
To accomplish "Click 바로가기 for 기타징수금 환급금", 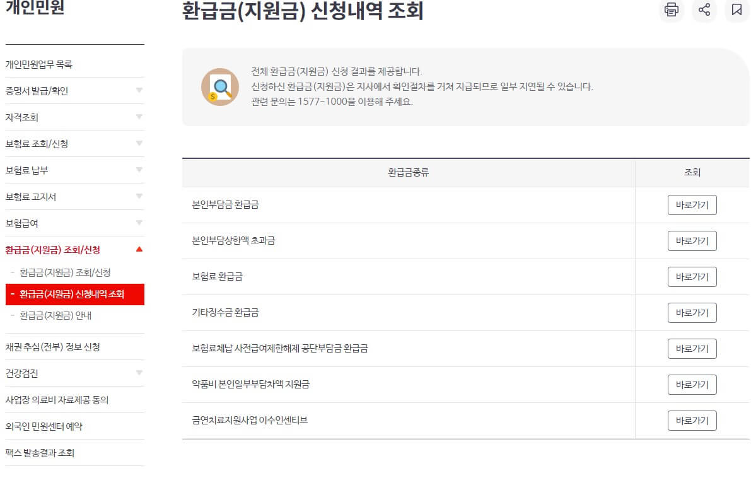I will coord(692,312).
